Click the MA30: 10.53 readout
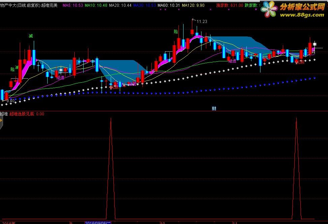 pos(144,5)
